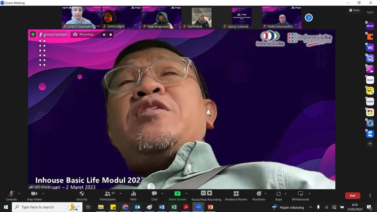Screen dimensions: 377x212
Task: Start Share Screen
Action: [x=177, y=196]
